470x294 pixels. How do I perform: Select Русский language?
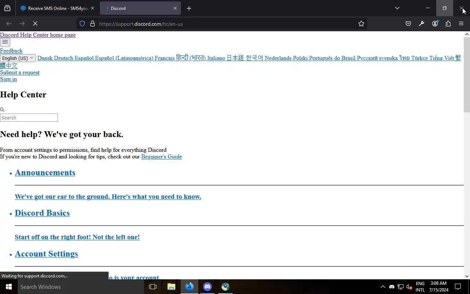pos(367,58)
